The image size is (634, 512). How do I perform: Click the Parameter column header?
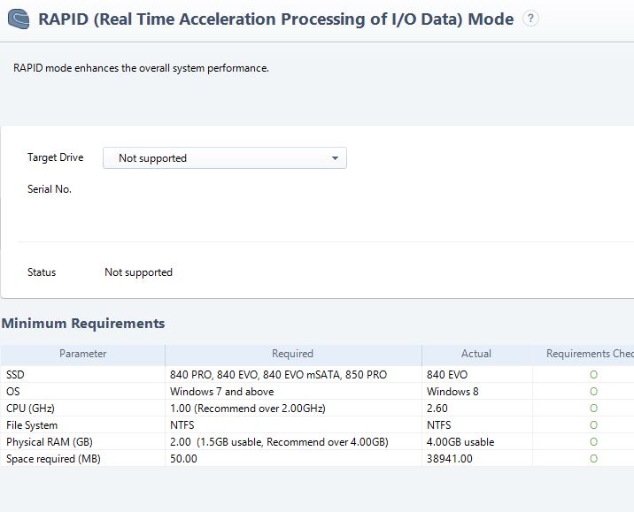point(83,354)
